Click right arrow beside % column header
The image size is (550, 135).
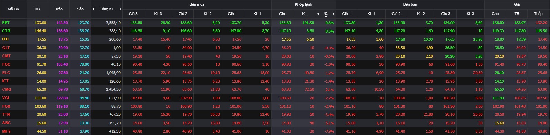pyautogui.click(x=334, y=14)
